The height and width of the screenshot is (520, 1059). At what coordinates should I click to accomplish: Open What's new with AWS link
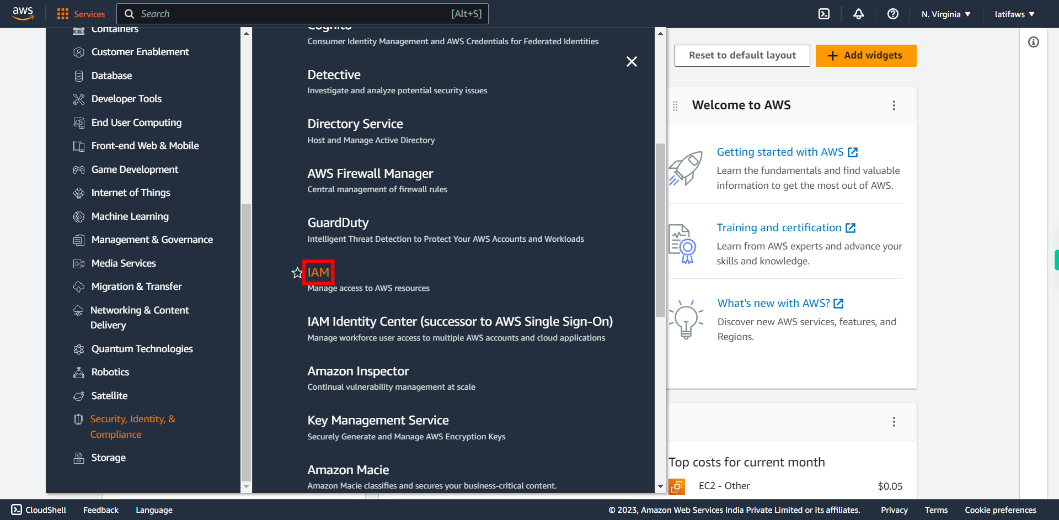pyautogui.click(x=780, y=303)
